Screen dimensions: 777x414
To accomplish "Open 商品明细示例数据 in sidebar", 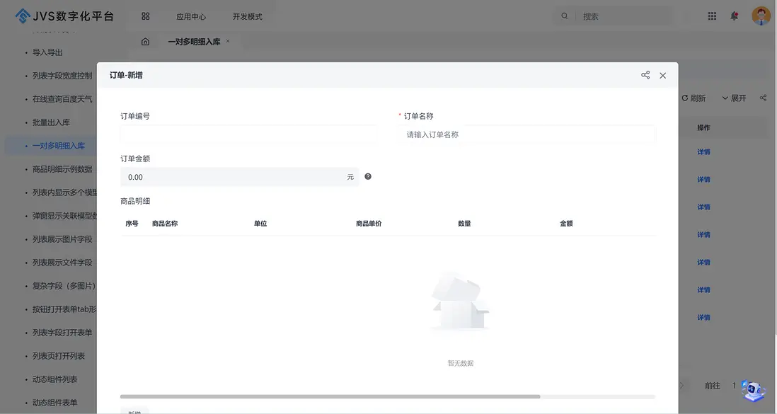I will [62, 168].
